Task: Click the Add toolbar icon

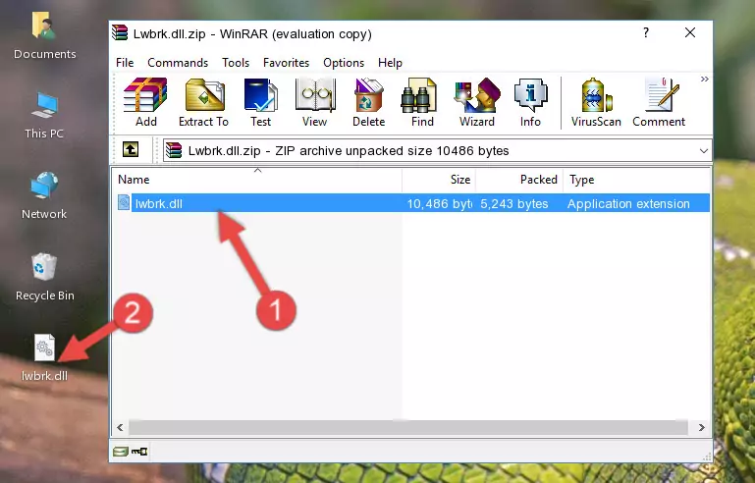Action: [x=145, y=102]
